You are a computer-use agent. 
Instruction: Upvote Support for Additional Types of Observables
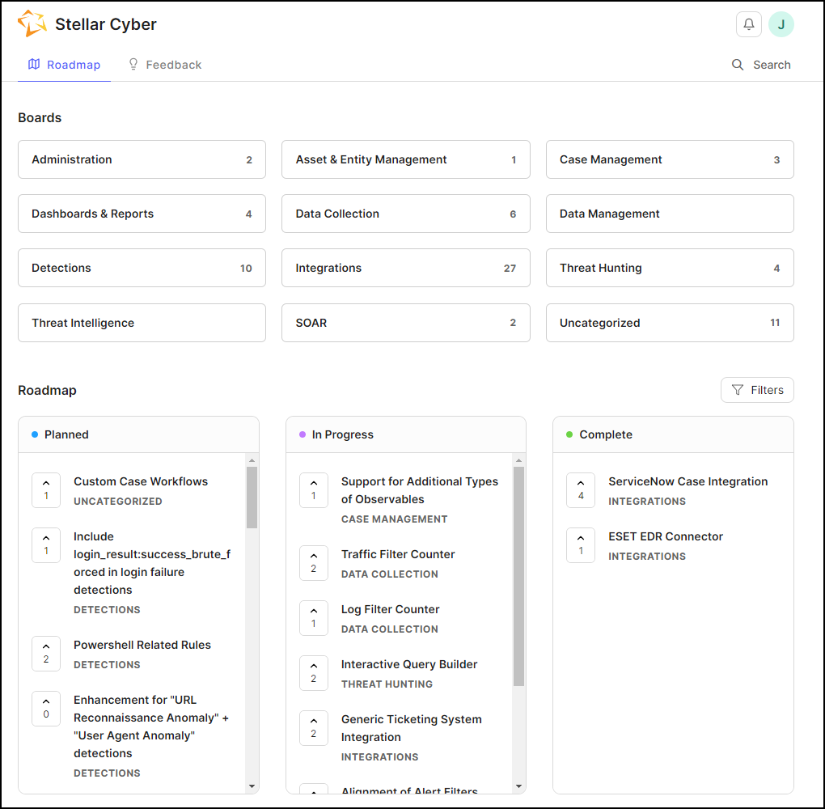314,490
